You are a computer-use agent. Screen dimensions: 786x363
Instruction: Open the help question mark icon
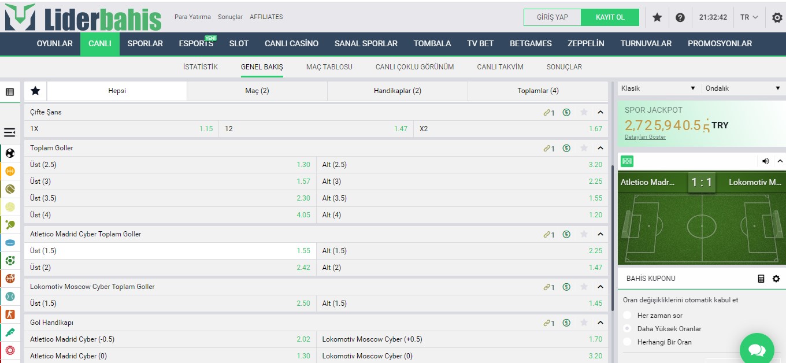click(x=680, y=17)
